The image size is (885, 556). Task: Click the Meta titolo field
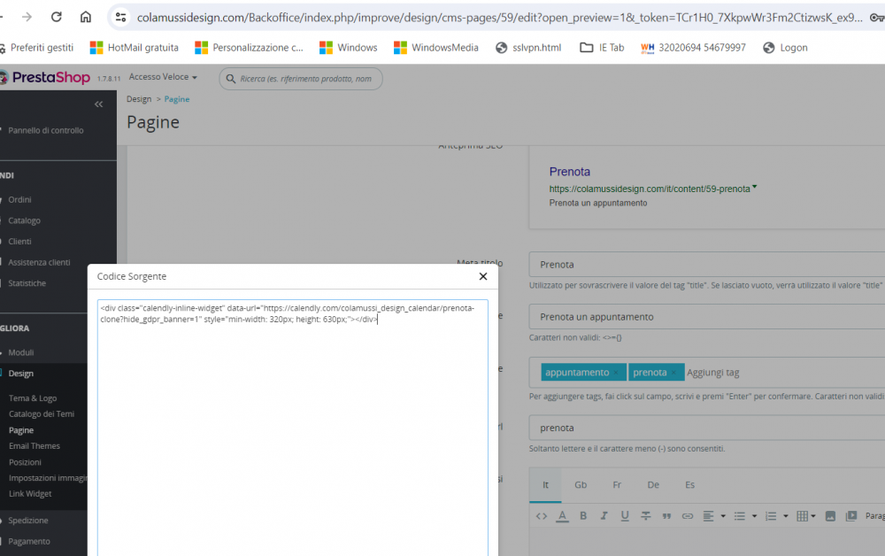pos(706,265)
